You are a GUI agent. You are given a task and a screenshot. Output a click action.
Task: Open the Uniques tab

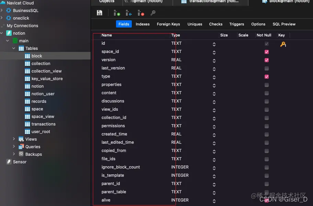(195, 24)
